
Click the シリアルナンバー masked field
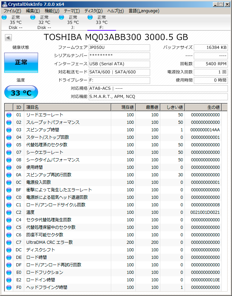tap(119, 56)
